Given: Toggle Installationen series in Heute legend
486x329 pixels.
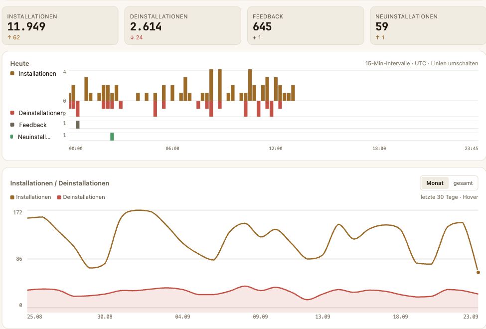Looking at the screenshot, I should tap(33, 73).
